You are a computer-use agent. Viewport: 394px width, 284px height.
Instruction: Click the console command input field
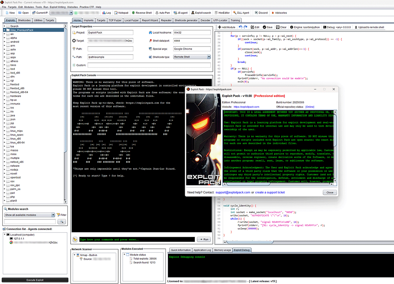(136, 239)
